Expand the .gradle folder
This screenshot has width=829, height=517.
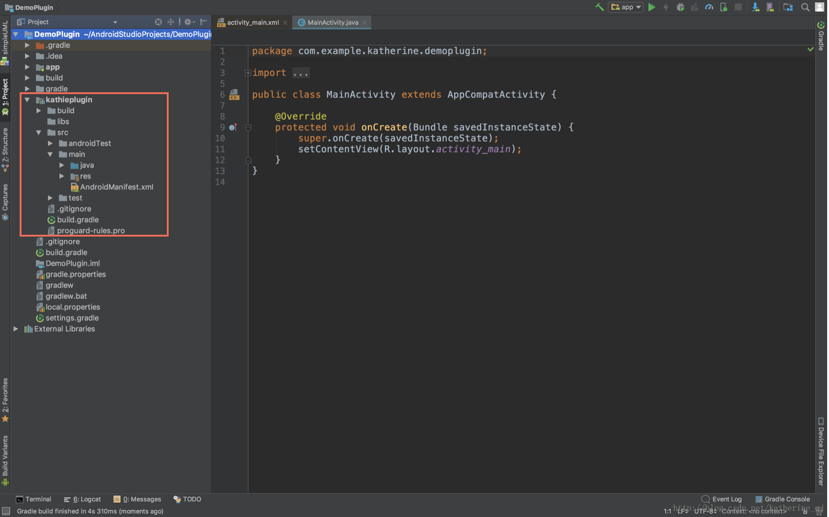pos(27,45)
